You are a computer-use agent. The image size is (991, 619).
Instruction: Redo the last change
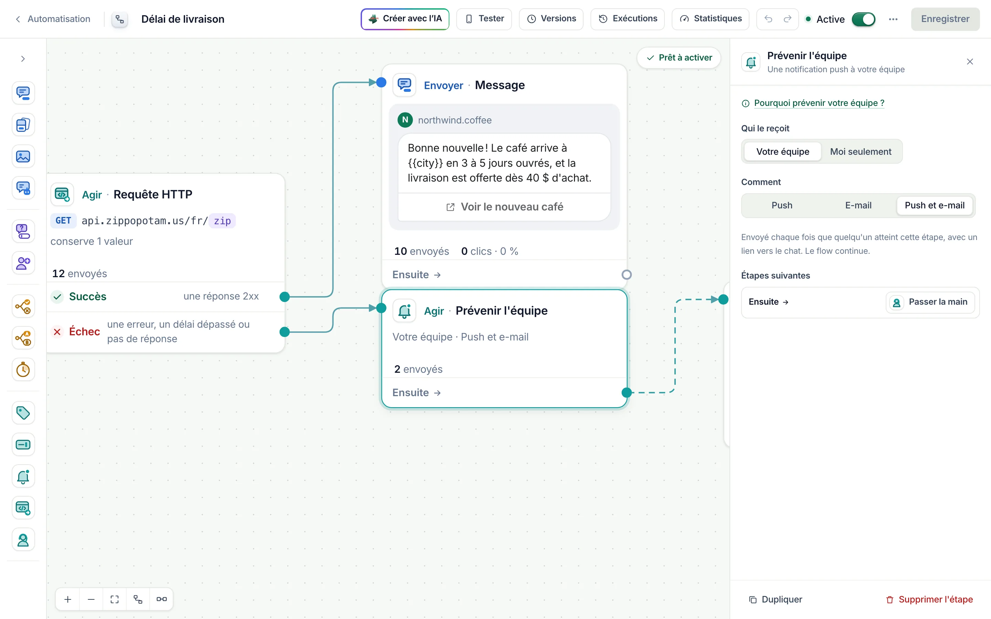tap(788, 19)
